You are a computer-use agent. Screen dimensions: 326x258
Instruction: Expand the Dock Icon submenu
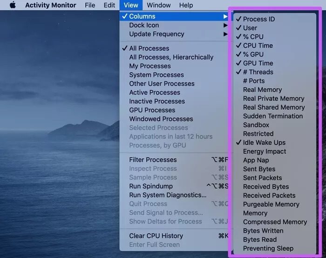point(144,25)
